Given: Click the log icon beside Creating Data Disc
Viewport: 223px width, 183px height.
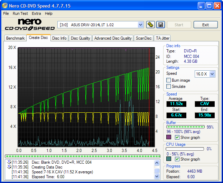Looking at the screenshot, I should pos(9,167).
